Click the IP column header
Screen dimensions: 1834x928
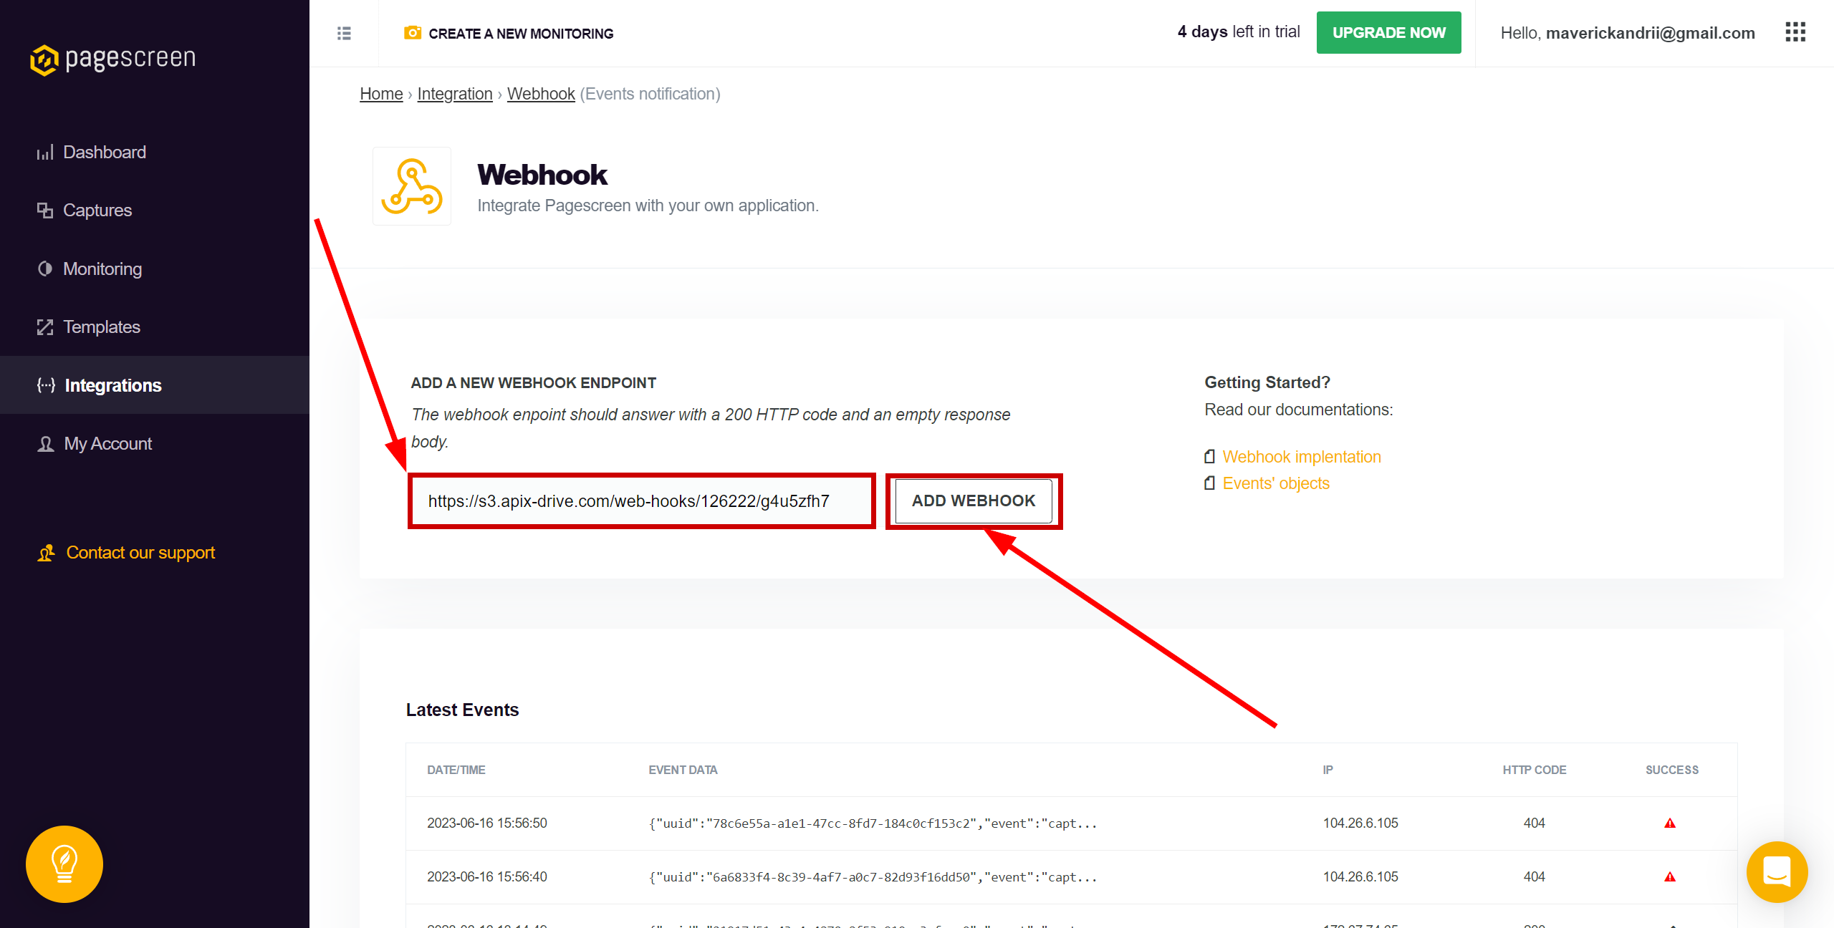1328,770
